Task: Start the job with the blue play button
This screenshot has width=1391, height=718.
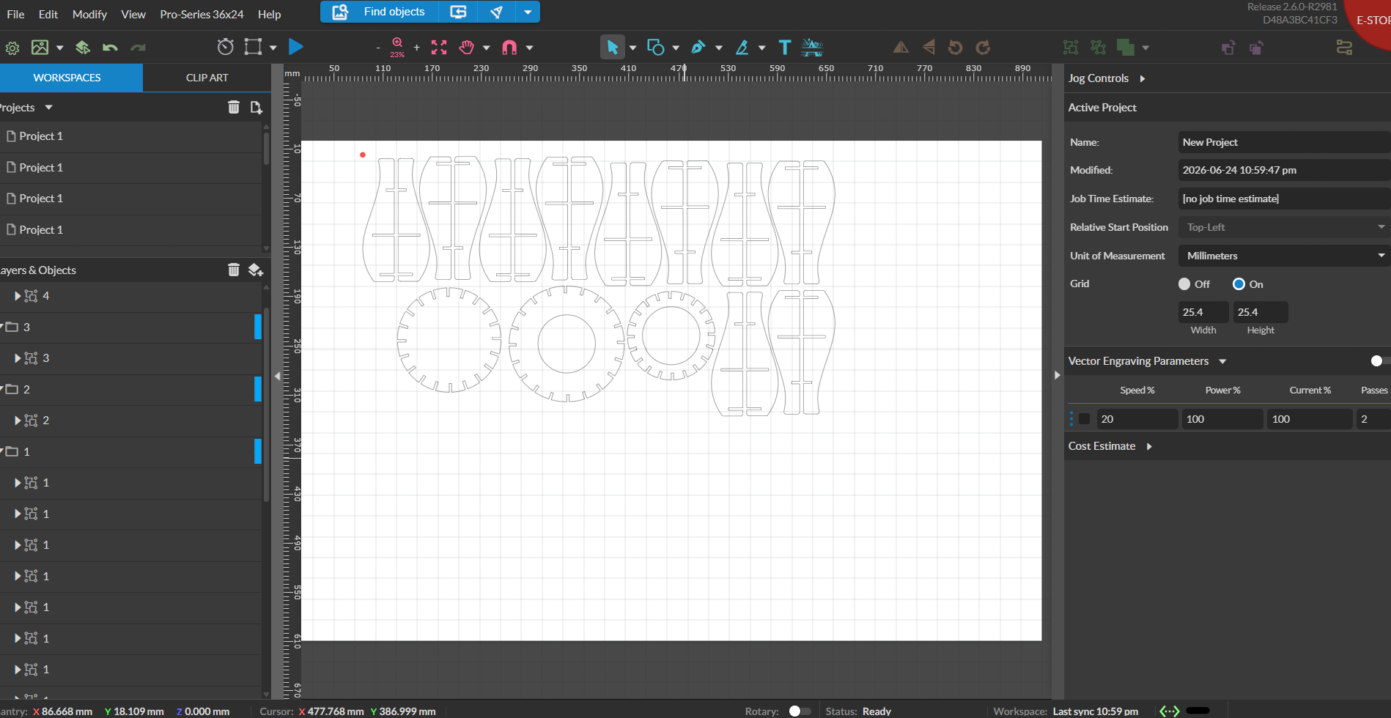Action: click(296, 48)
